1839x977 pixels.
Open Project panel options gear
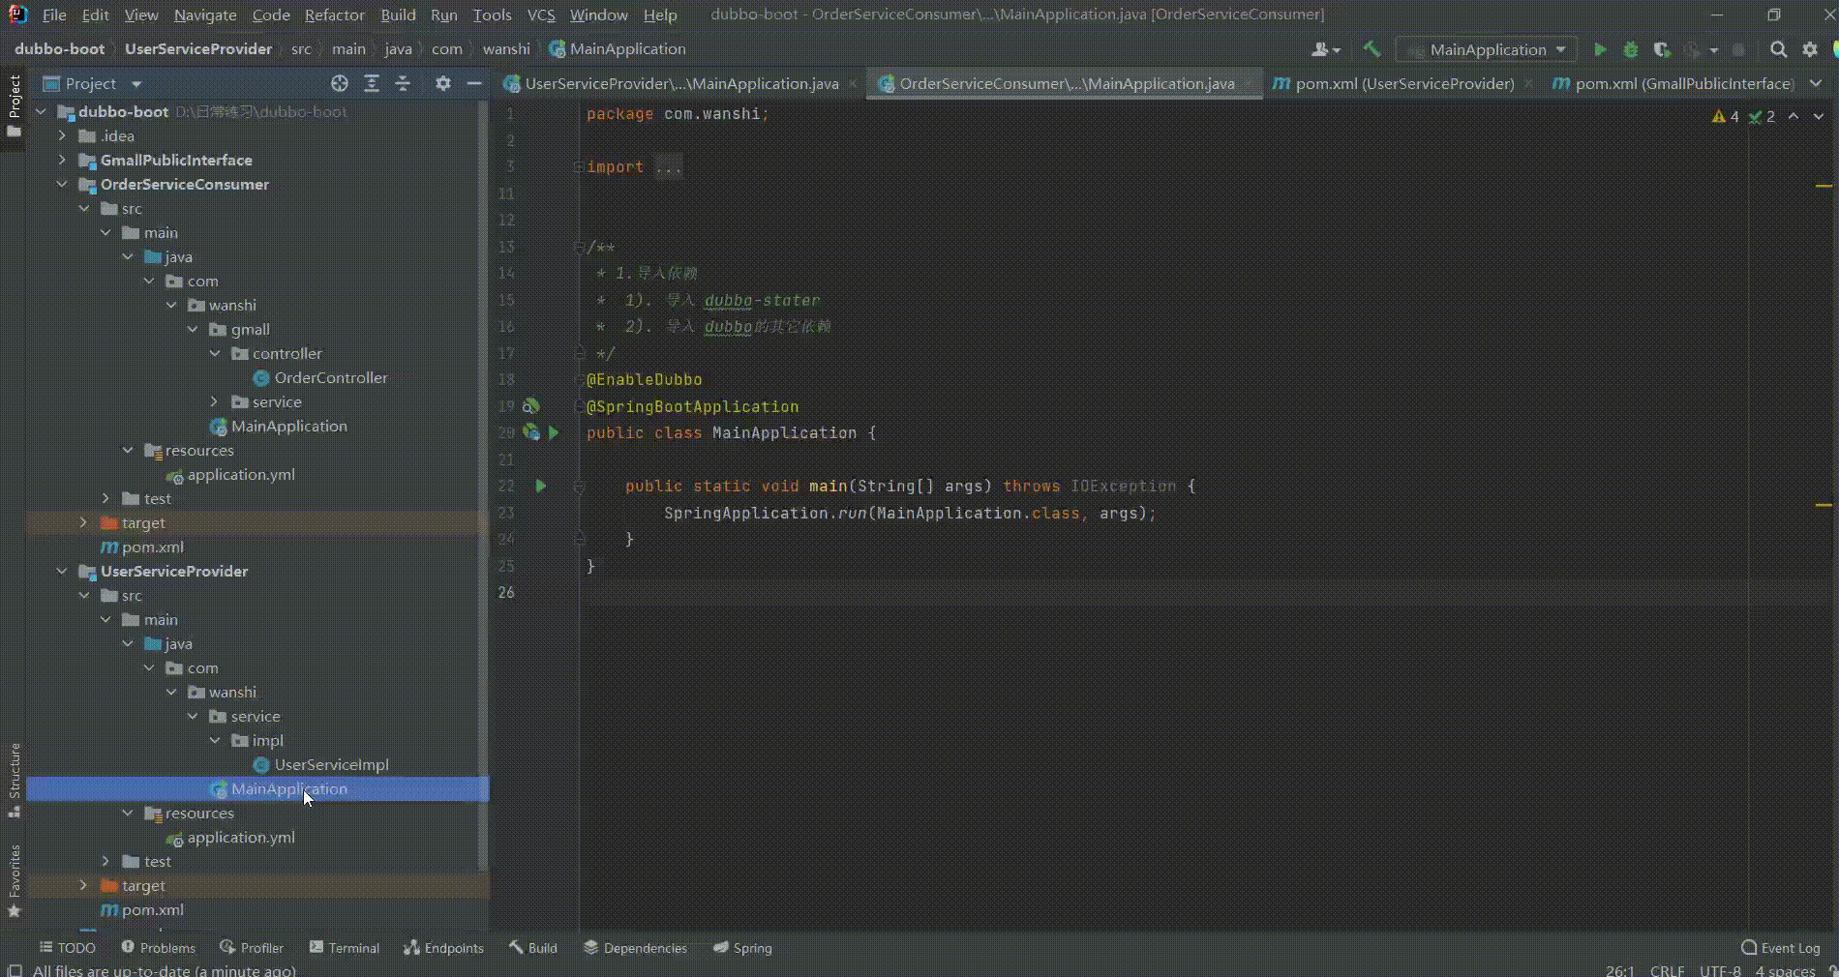[x=443, y=84]
